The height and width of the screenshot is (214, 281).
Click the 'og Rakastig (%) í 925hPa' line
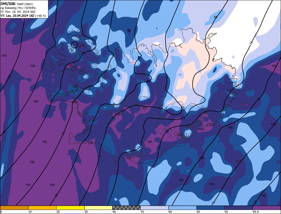(x=18, y=8)
